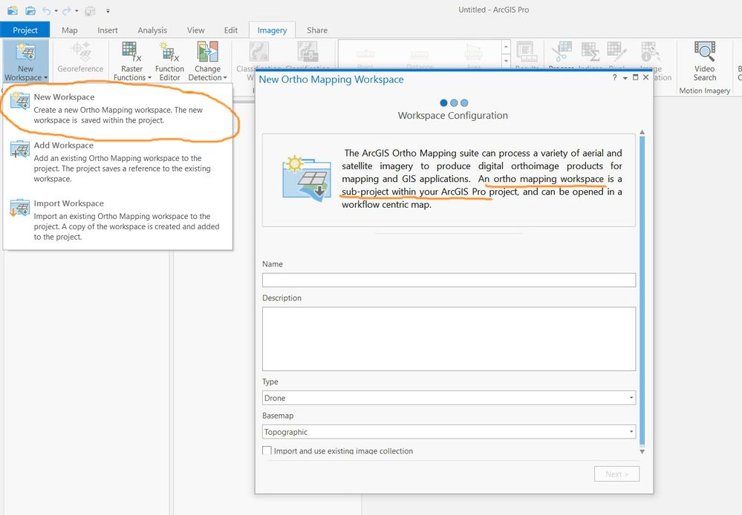Open the Function Editor tool
This screenshot has height=515, width=742.
click(x=169, y=62)
